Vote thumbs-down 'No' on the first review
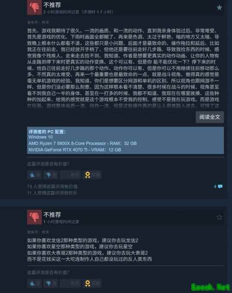Viewport: 232px width, 293px height. click(51, 175)
